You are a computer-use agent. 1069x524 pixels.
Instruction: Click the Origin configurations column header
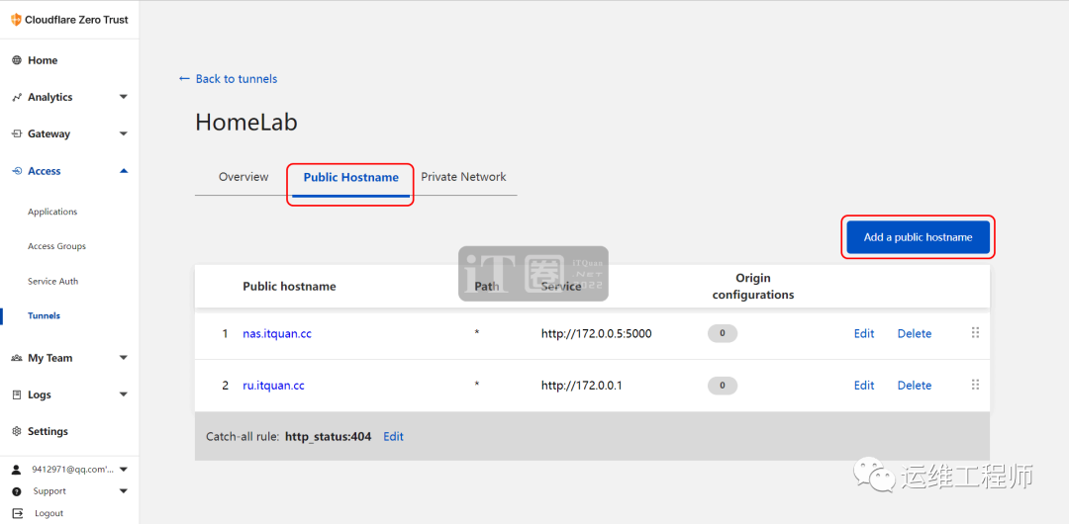click(x=752, y=286)
